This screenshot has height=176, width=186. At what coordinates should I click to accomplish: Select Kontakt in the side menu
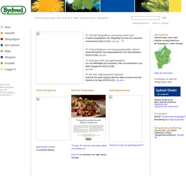(10, 63)
